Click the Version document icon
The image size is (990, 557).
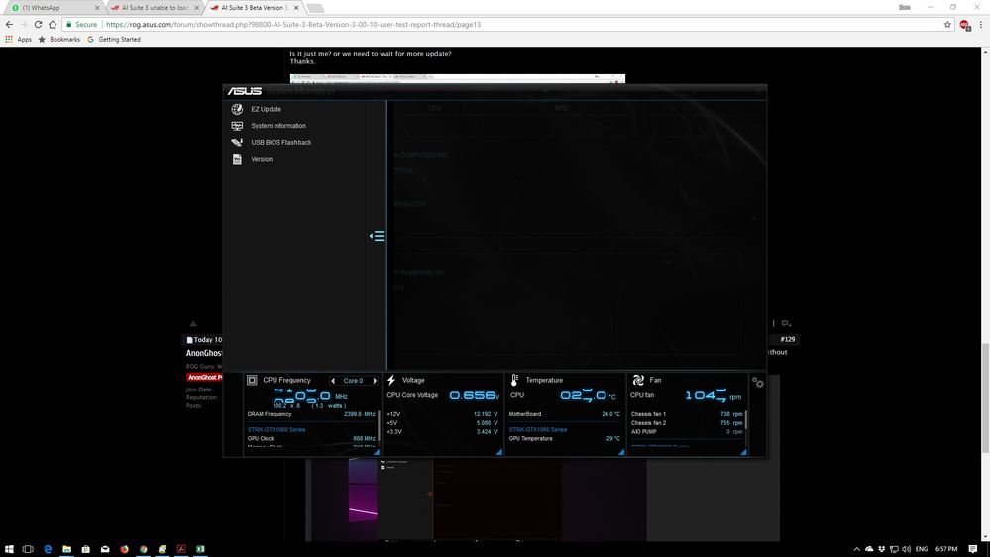point(237,159)
